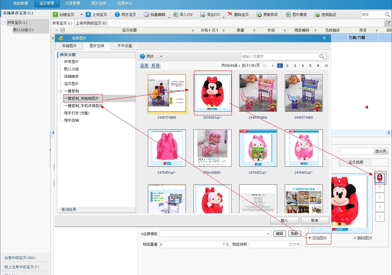This screenshot has width=392, height=275.
Task: Click the 反选 button
Action: 156,65
